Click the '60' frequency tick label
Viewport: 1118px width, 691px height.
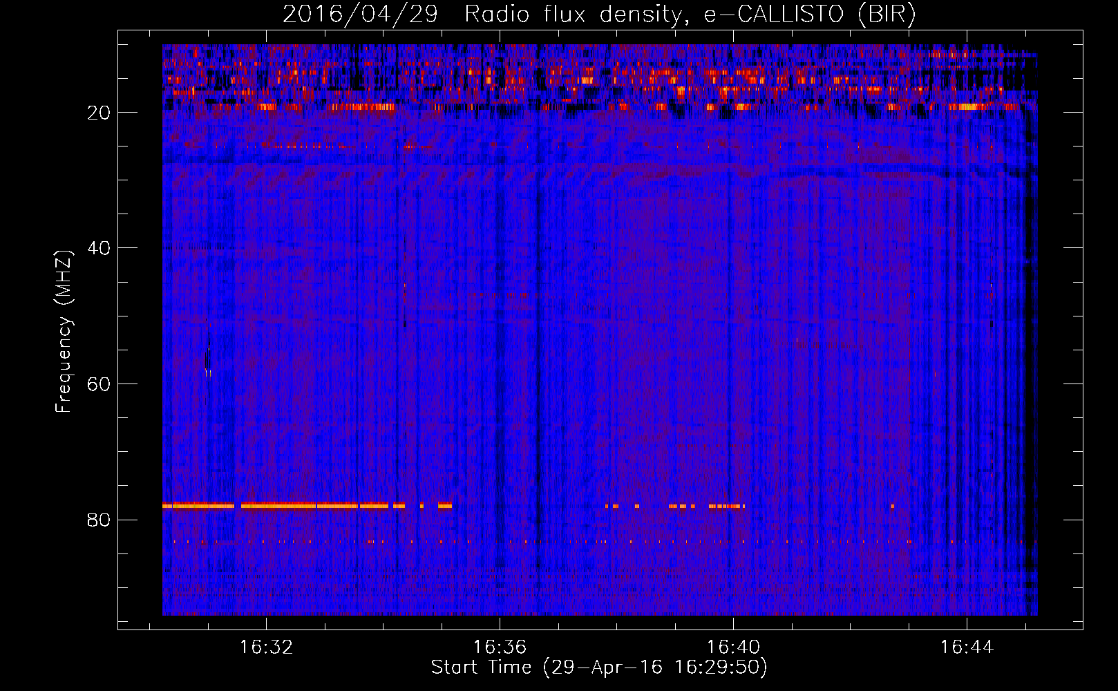99,384
